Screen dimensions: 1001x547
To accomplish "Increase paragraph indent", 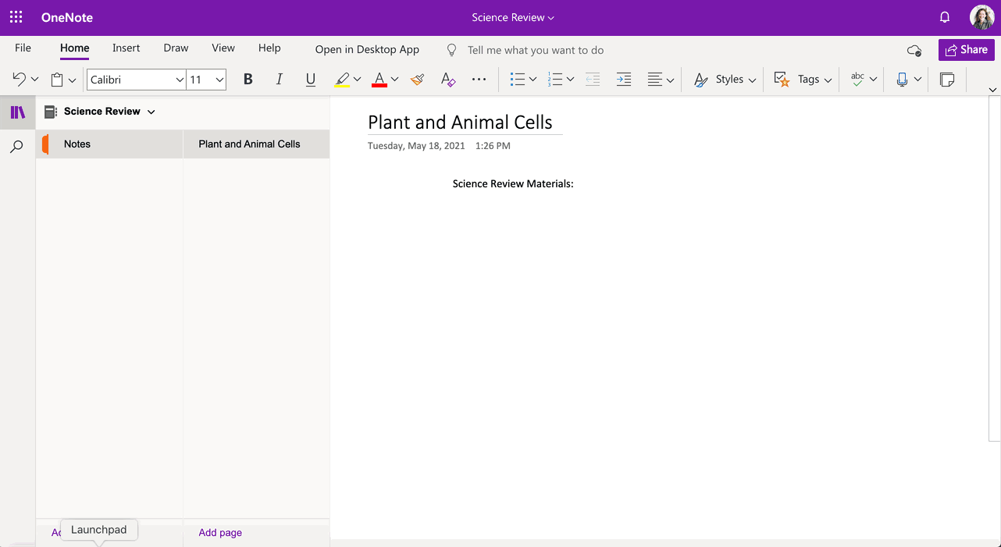I will (623, 79).
